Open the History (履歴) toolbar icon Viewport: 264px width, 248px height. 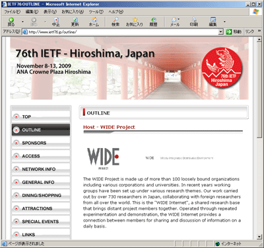point(153,22)
